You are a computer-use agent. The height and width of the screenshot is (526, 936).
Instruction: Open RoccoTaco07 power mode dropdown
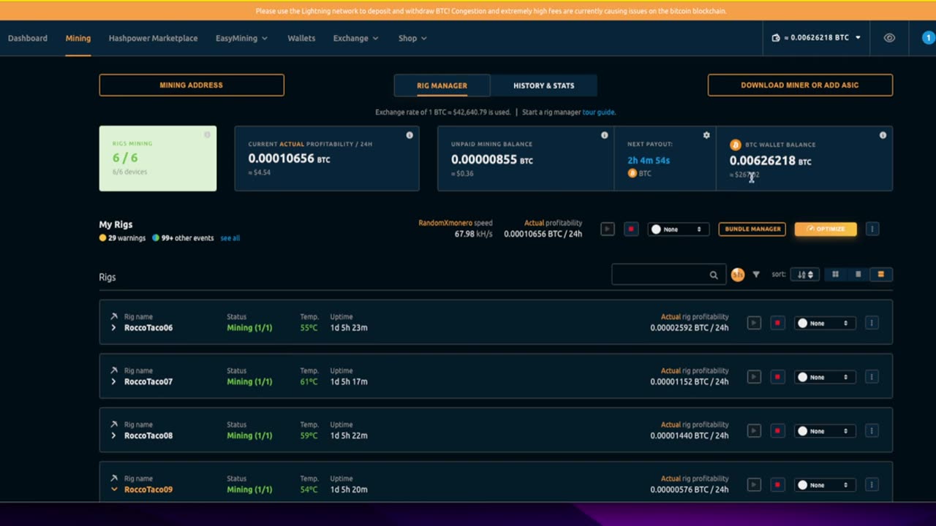pos(825,377)
